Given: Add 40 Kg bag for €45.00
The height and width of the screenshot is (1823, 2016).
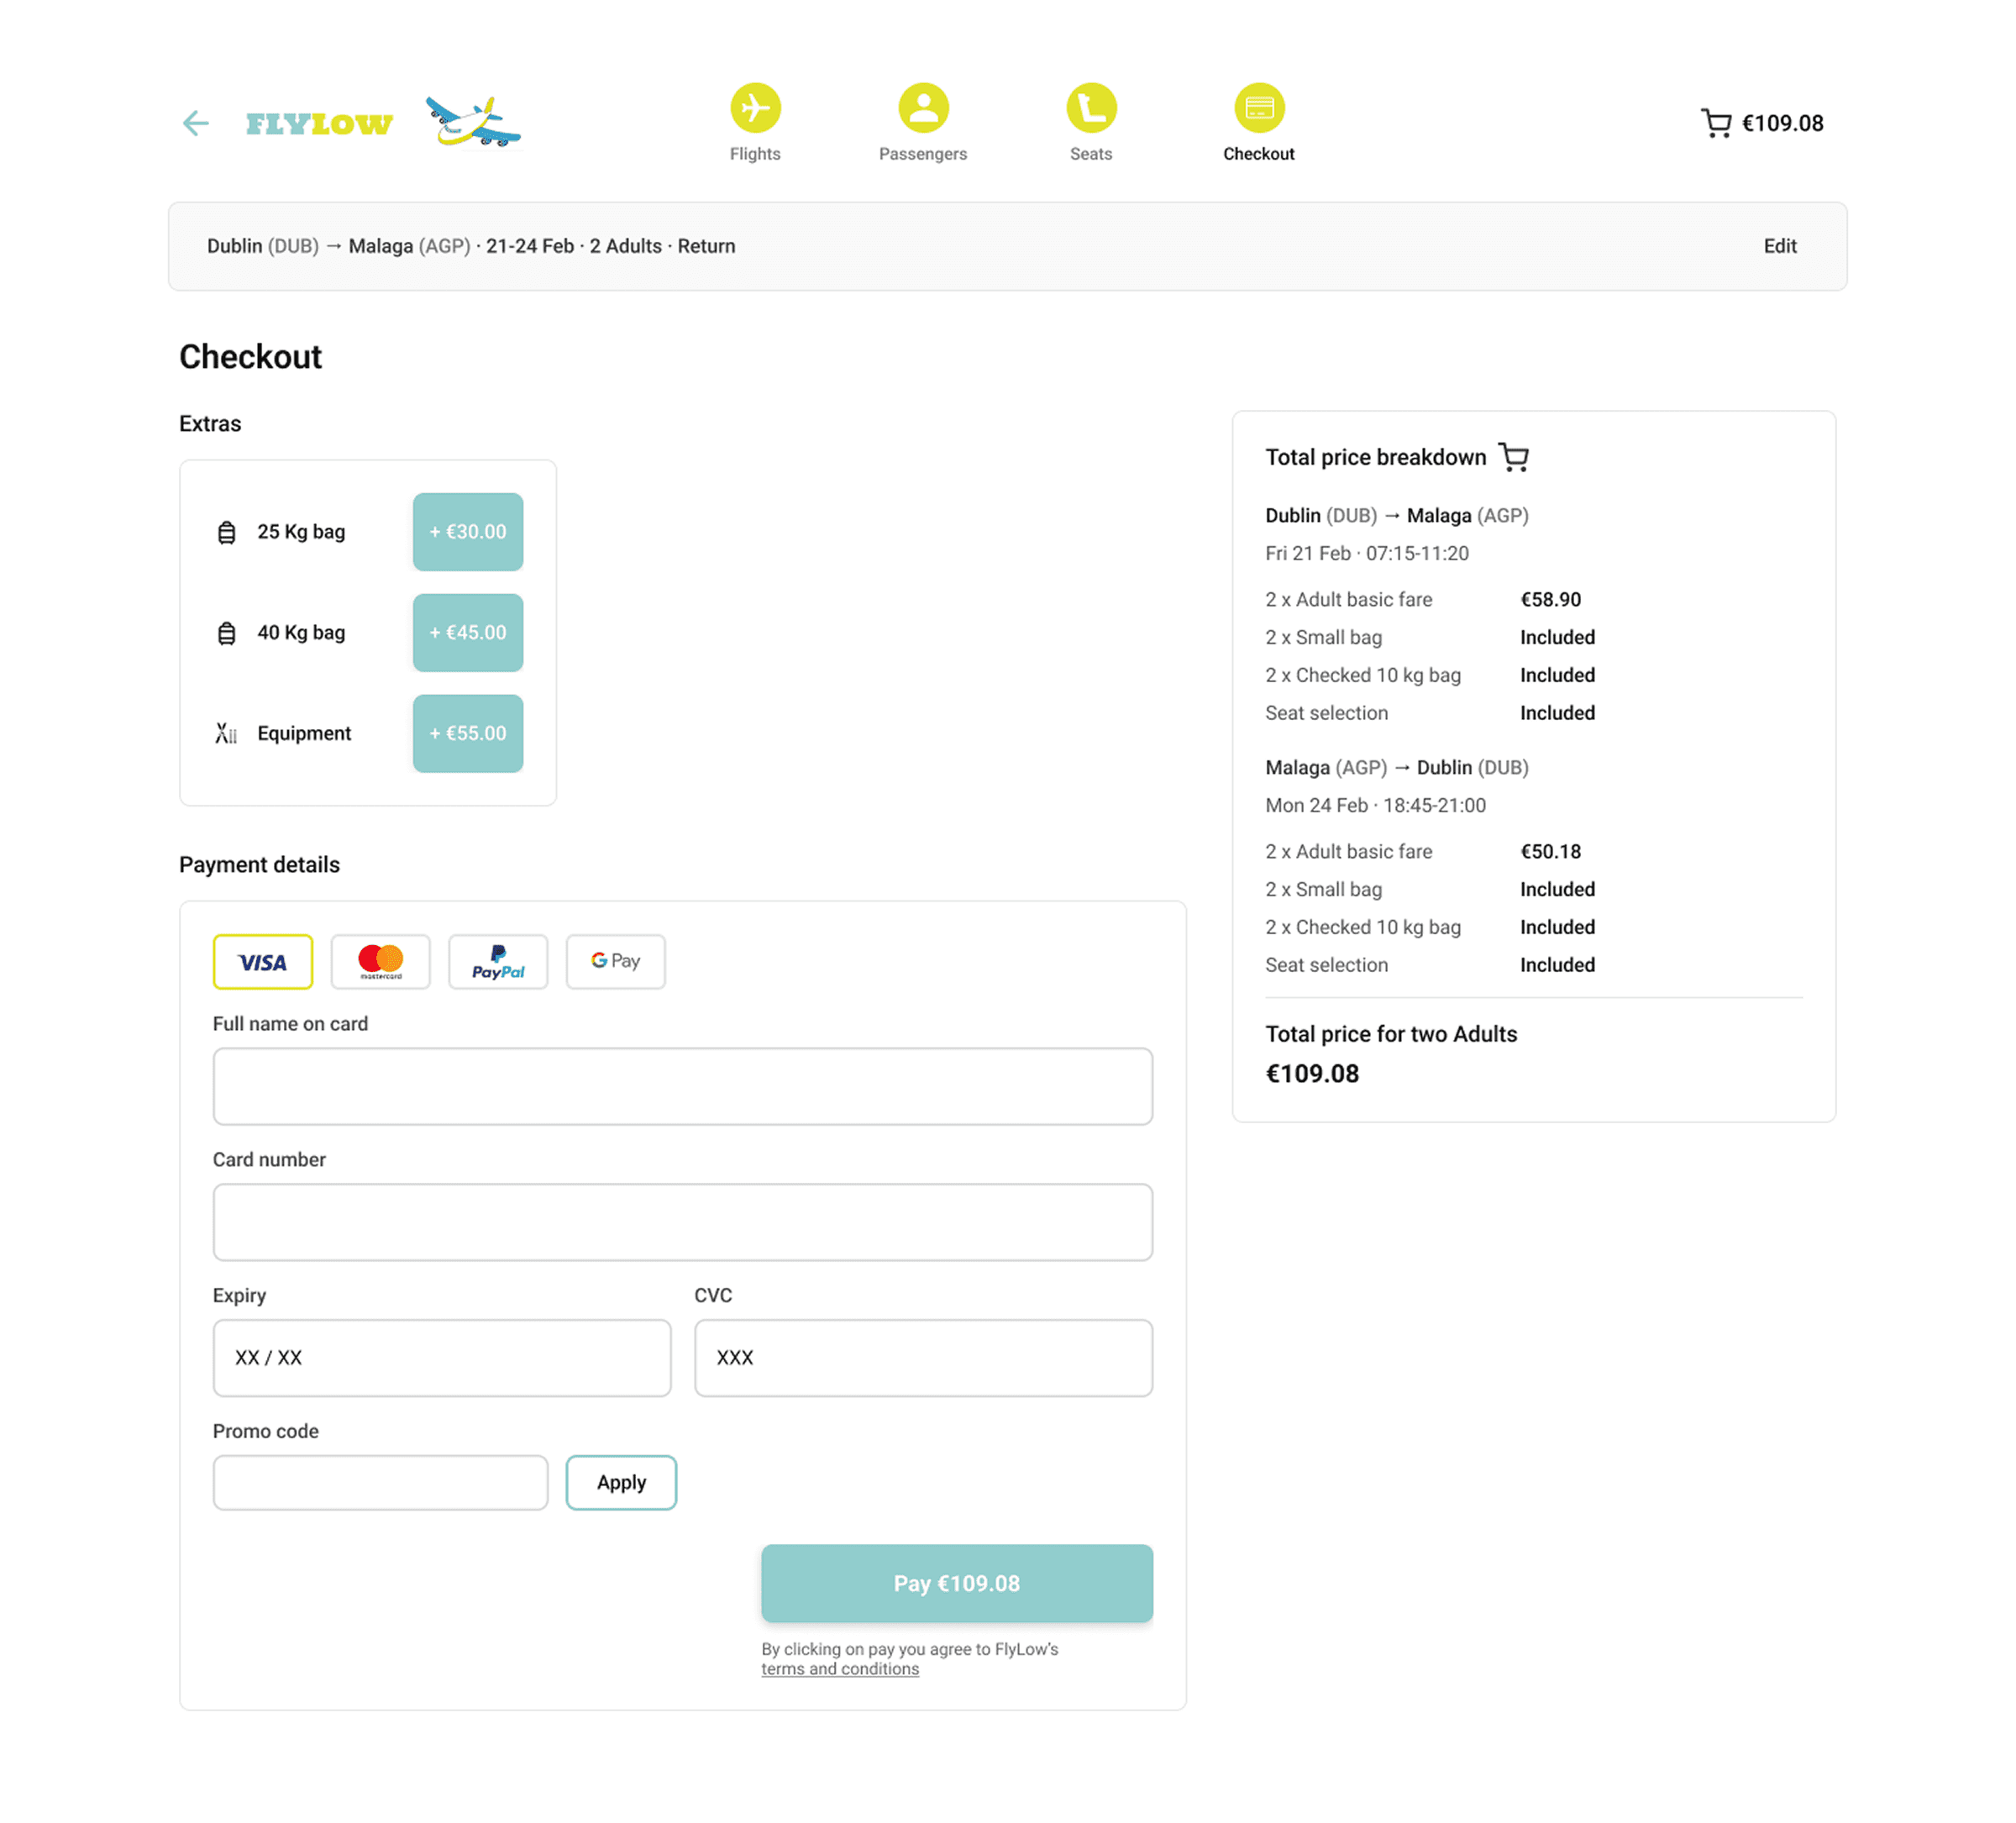Looking at the screenshot, I should 468,632.
